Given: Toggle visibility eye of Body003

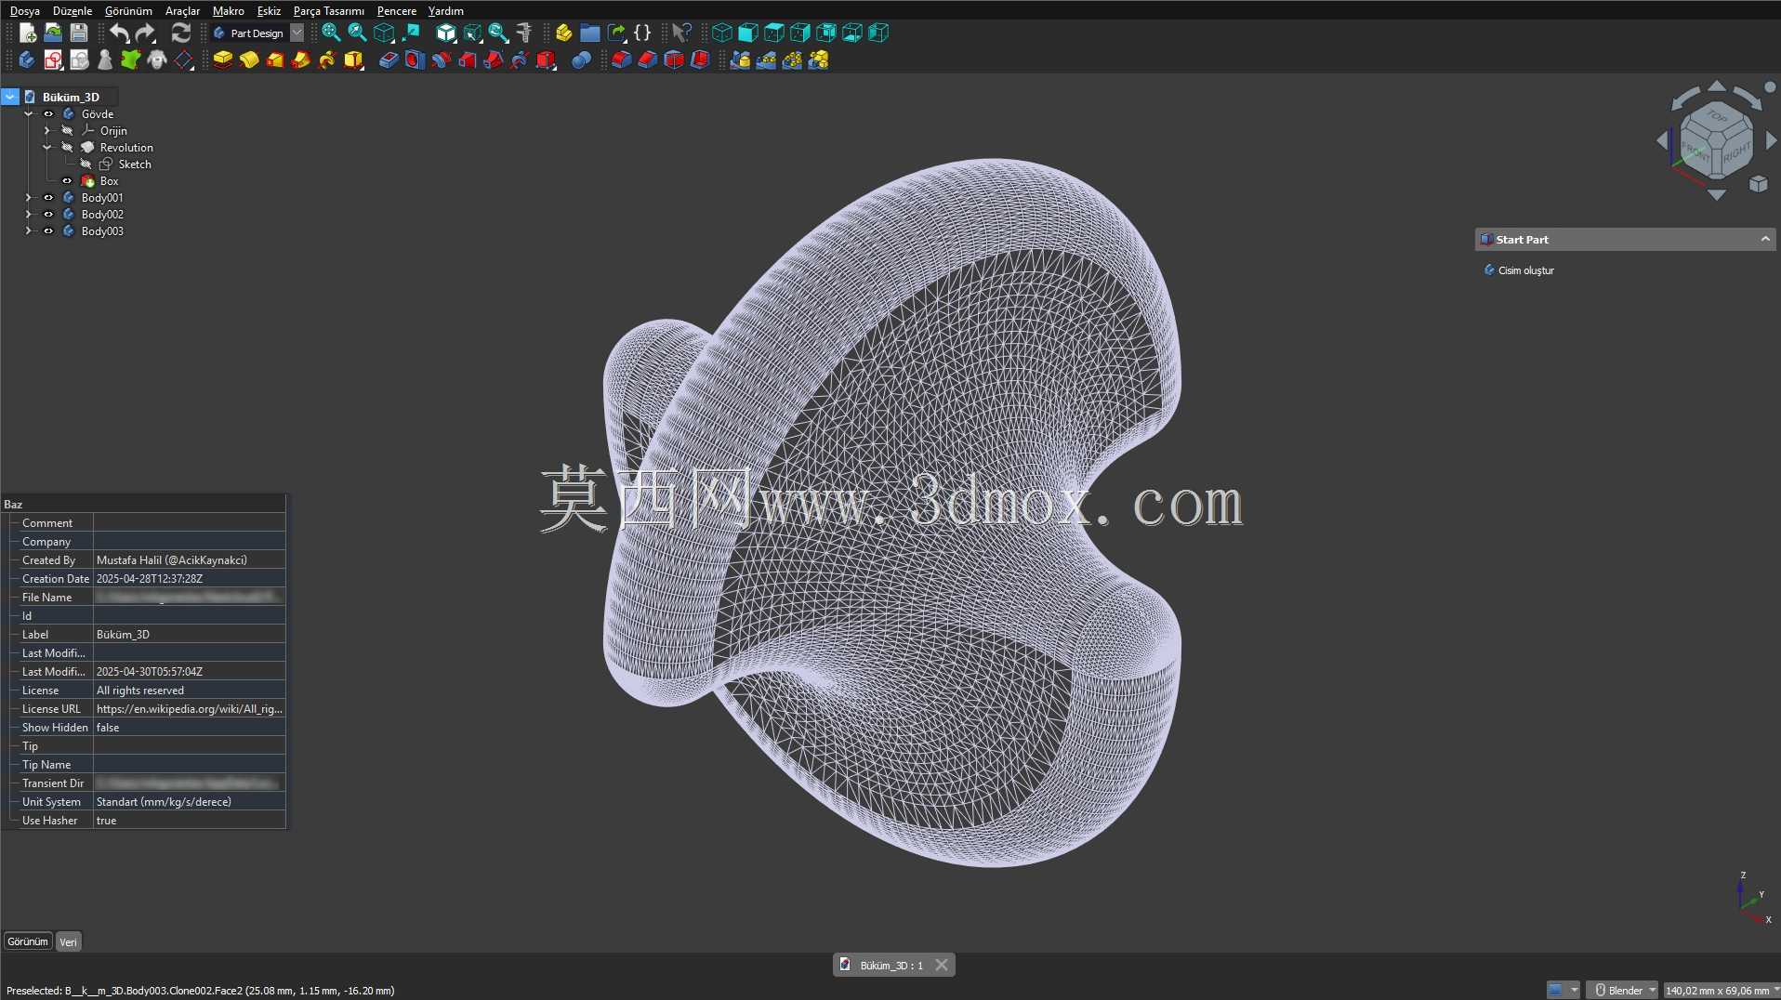Looking at the screenshot, I should (48, 231).
